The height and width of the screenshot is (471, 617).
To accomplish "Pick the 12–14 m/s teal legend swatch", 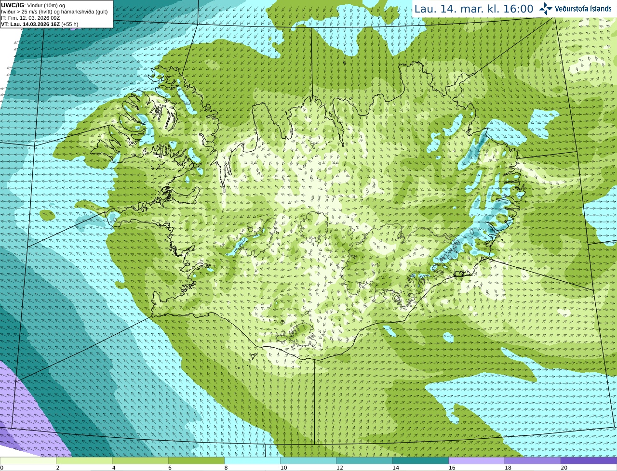I will pos(364,460).
